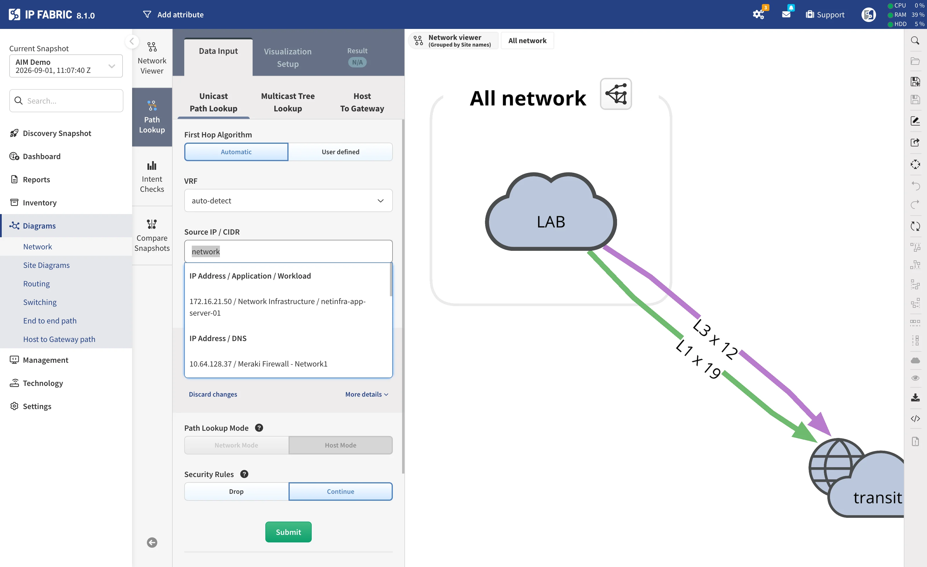927x567 pixels.
Task: Click the undo arrow in right toolbar
Action: [915, 186]
